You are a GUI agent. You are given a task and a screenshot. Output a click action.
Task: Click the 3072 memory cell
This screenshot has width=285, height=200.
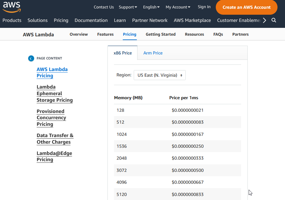tap(122, 170)
